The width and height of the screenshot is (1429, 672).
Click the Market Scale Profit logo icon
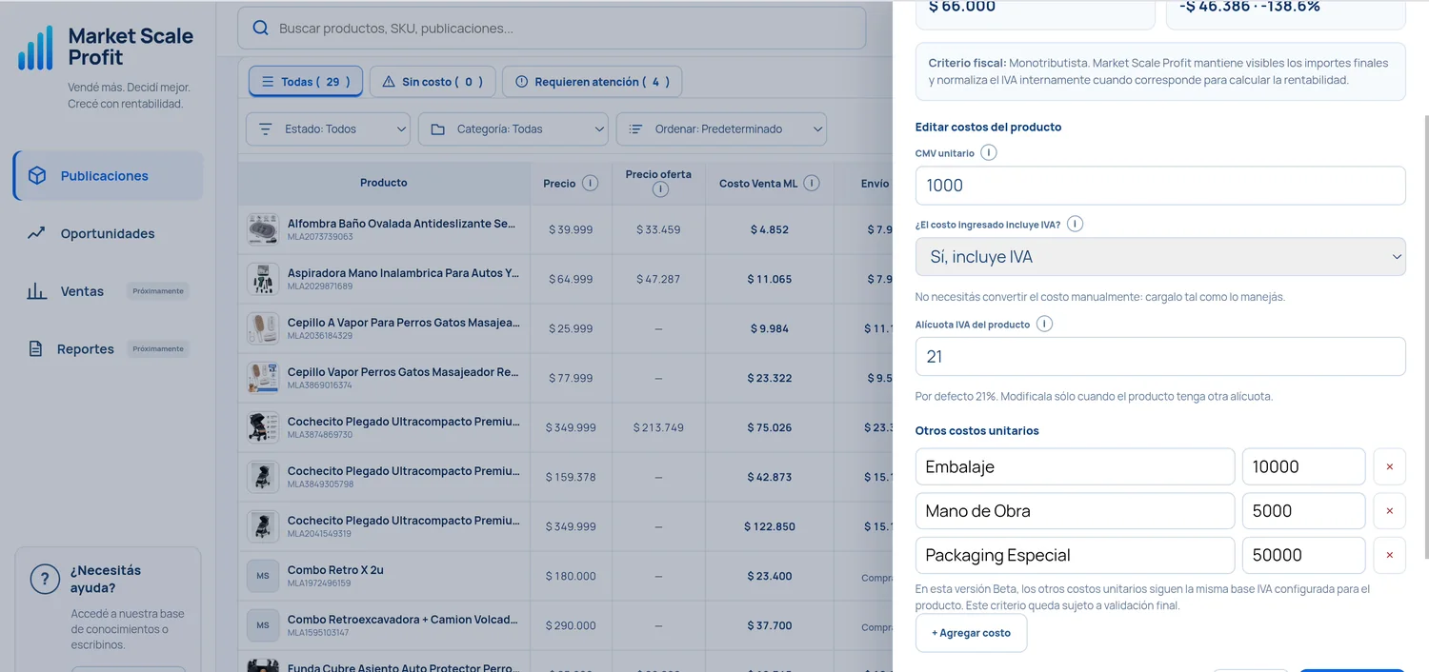[x=35, y=48]
